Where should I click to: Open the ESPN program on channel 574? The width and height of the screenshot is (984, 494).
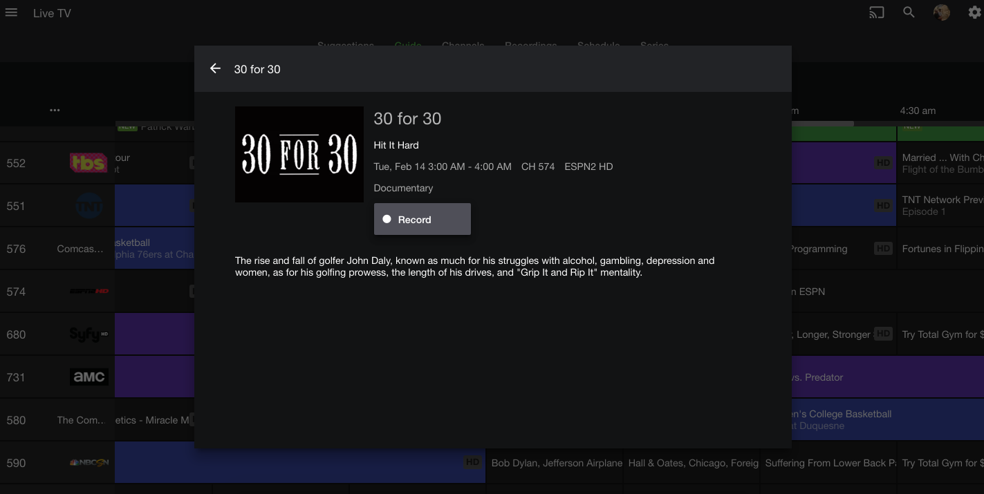(888, 292)
